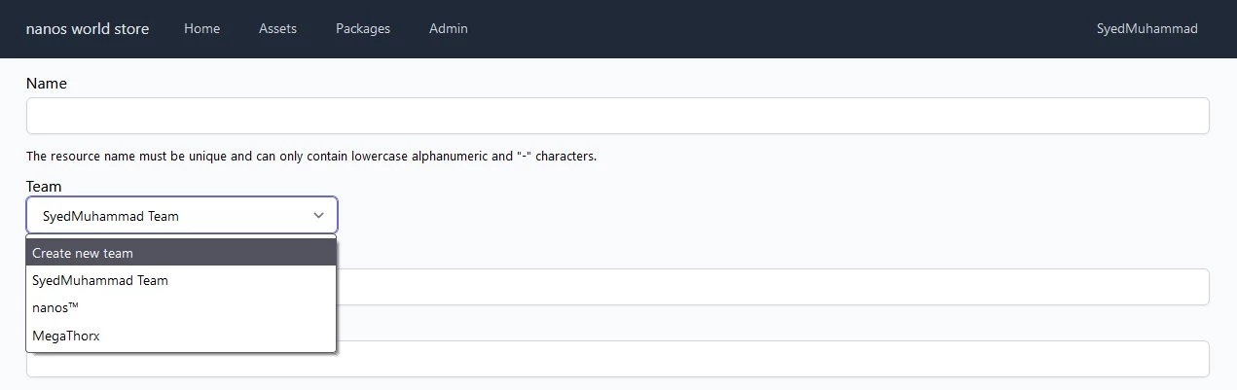The image size is (1237, 390).
Task: Open the Admin section
Action: [x=449, y=29]
